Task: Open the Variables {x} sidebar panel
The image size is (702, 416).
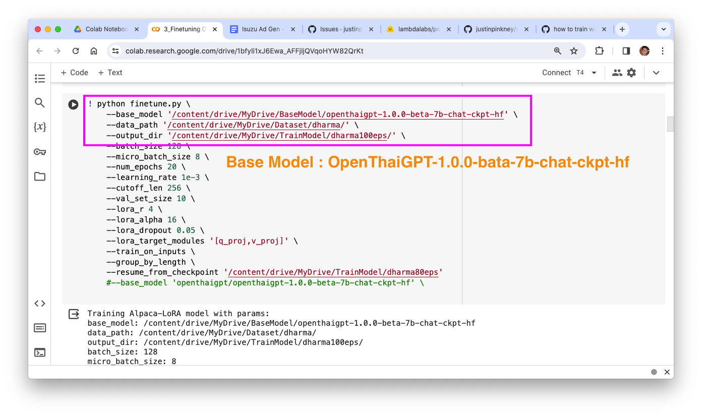Action: pyautogui.click(x=40, y=127)
